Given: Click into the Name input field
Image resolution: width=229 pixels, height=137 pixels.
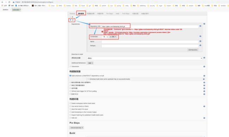Looking at the screenshot, I should (150, 42).
